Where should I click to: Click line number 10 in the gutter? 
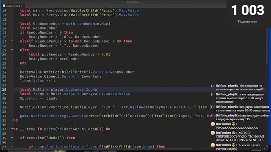click(x=4, y=11)
